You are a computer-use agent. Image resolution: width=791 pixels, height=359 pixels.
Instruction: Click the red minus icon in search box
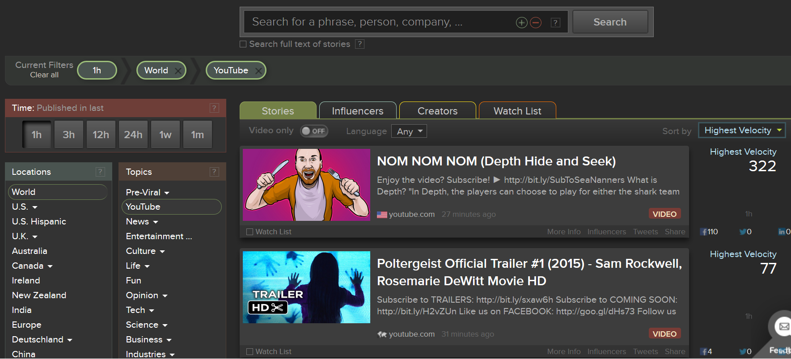click(536, 22)
